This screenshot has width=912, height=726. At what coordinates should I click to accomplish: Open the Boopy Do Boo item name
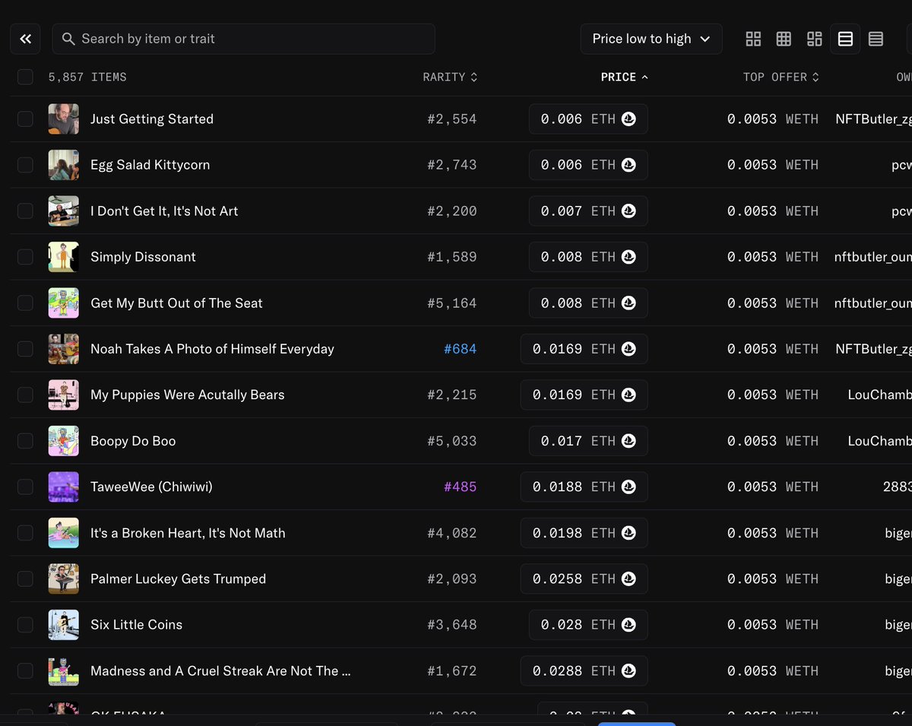133,441
